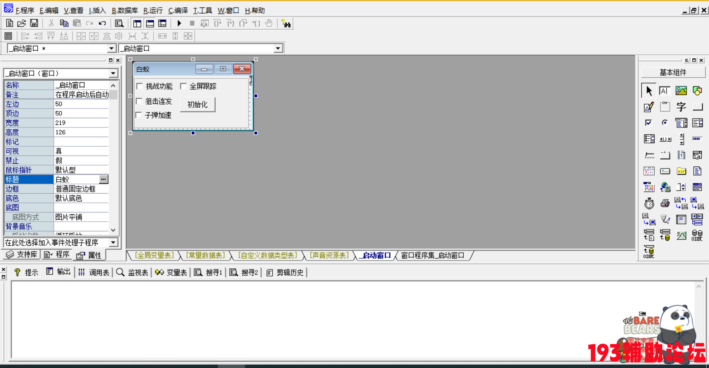
Task: Select the radio button component icon
Action: 665,123
